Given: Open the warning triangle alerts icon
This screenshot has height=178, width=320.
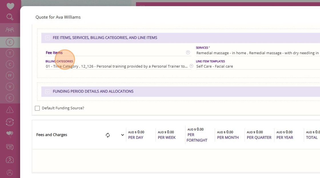Looking at the screenshot, I should [10, 110].
